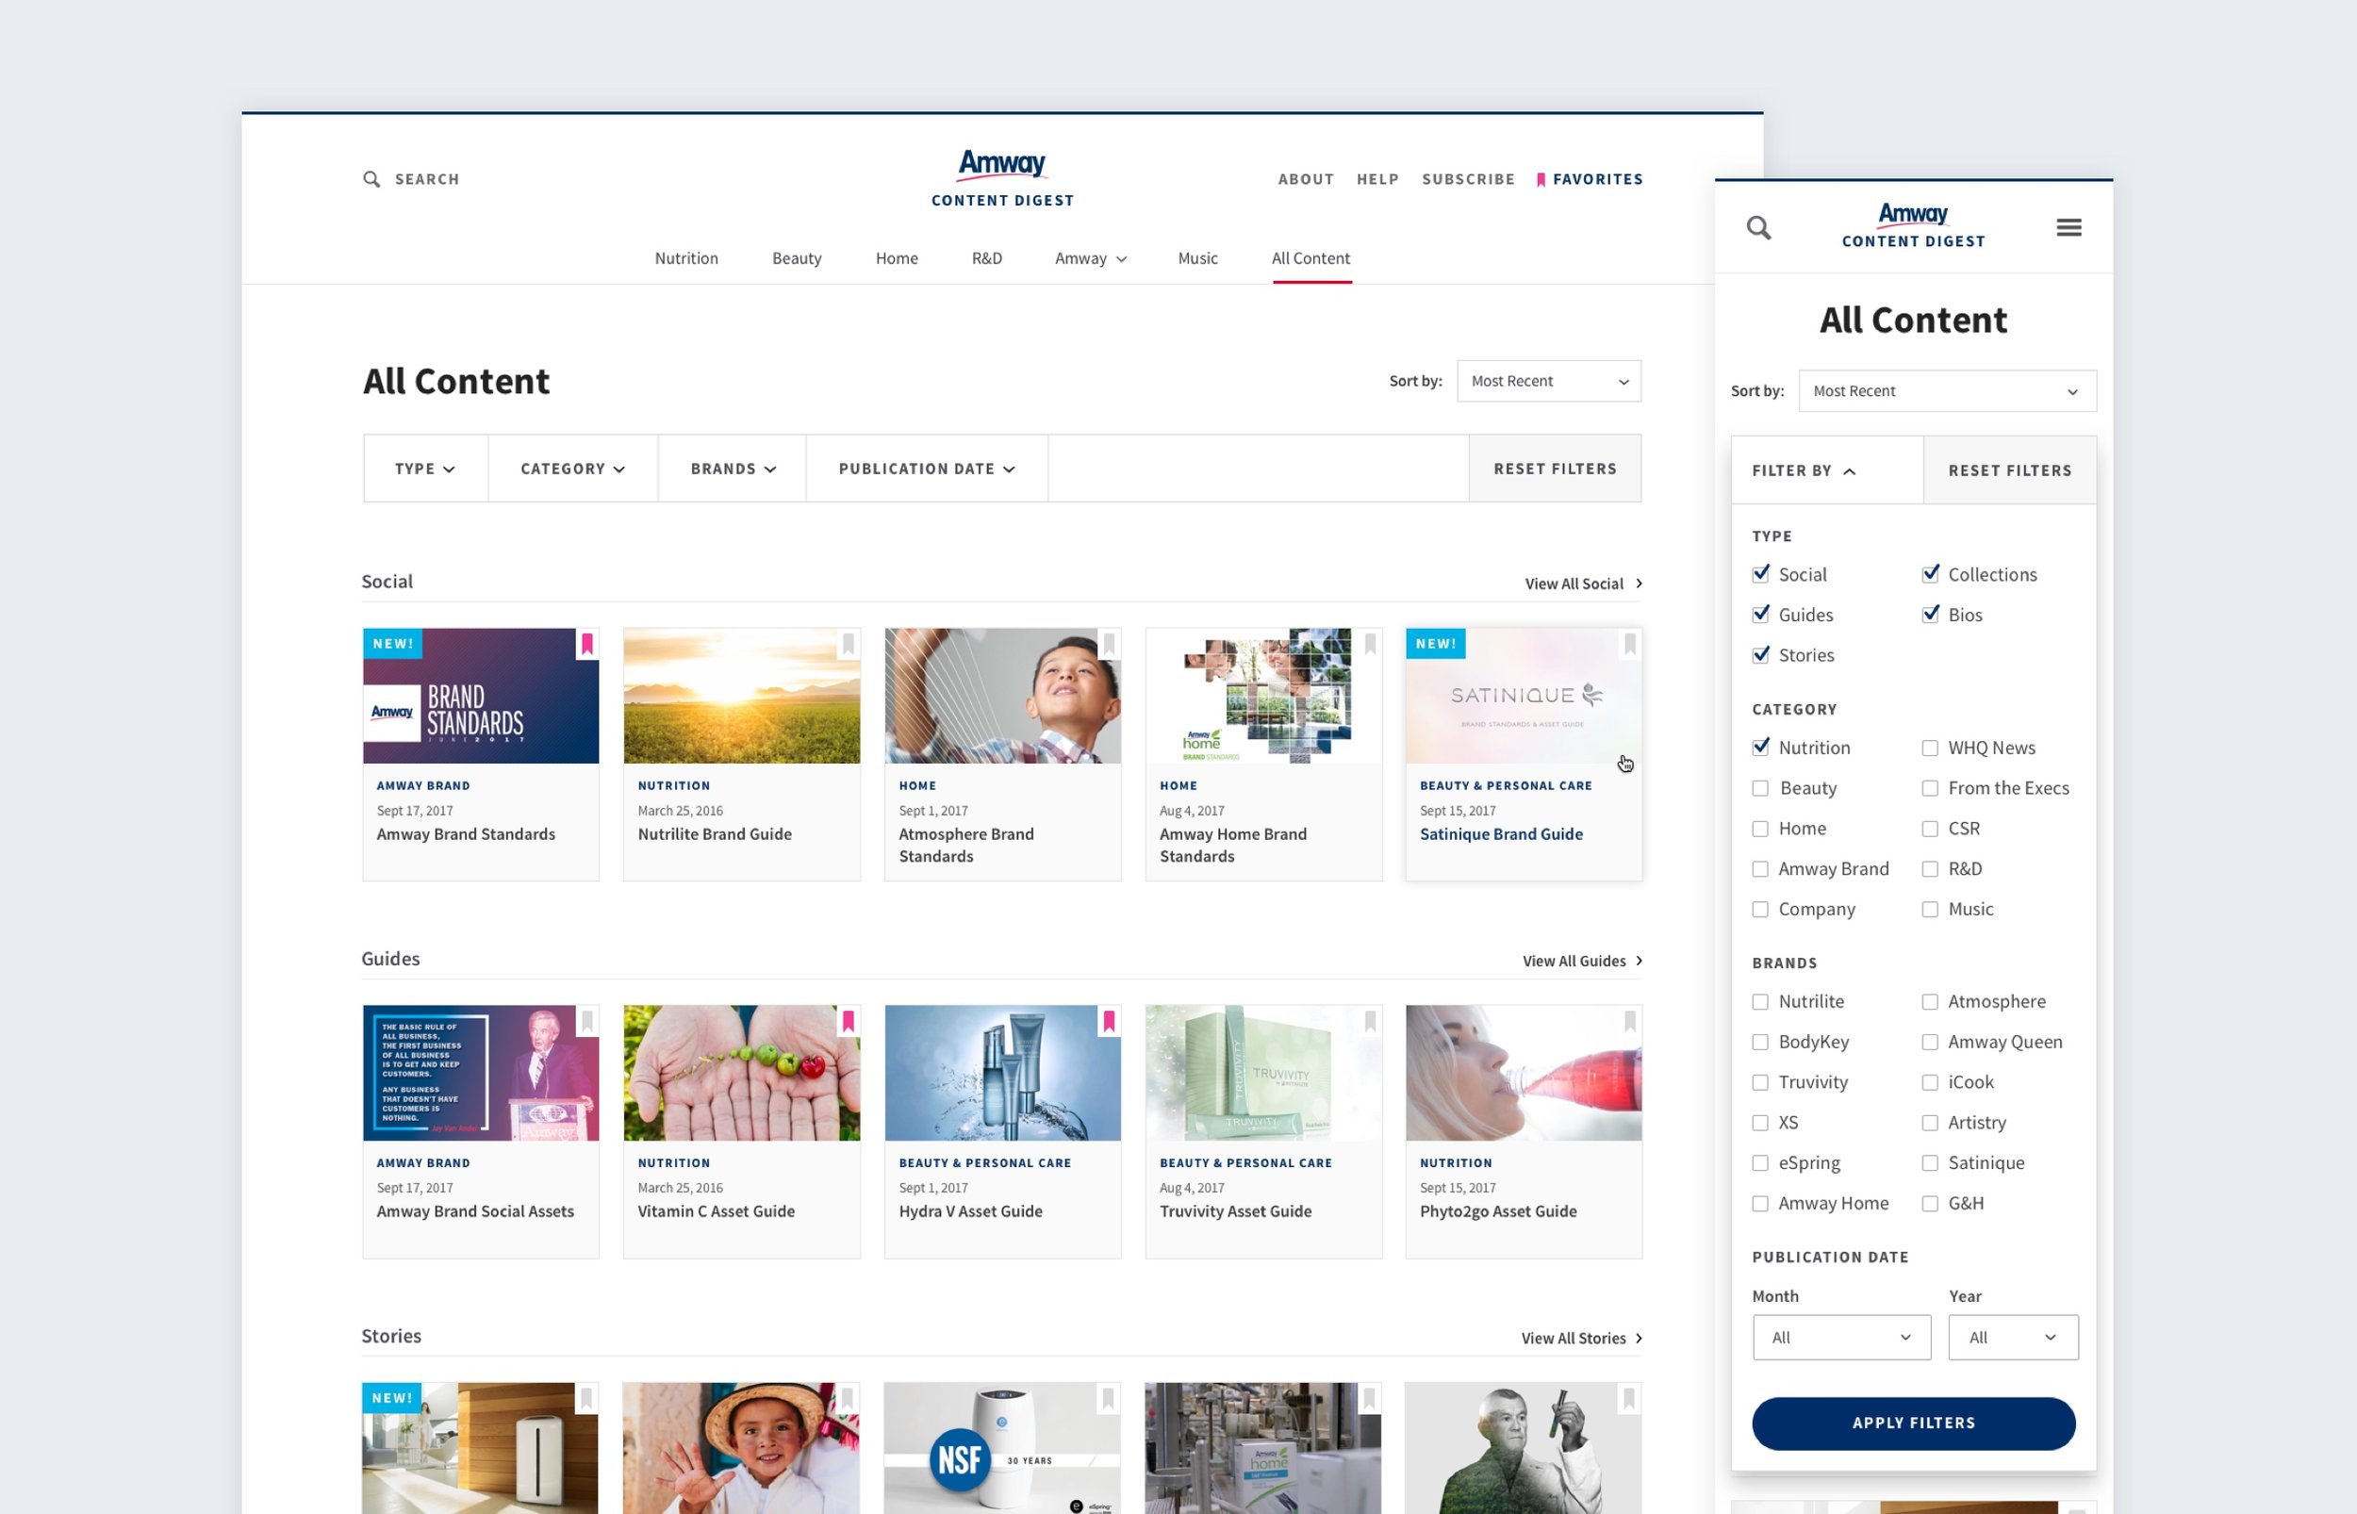
Task: Bookmark the NSF 30 years story card
Action: pos(1108,1398)
